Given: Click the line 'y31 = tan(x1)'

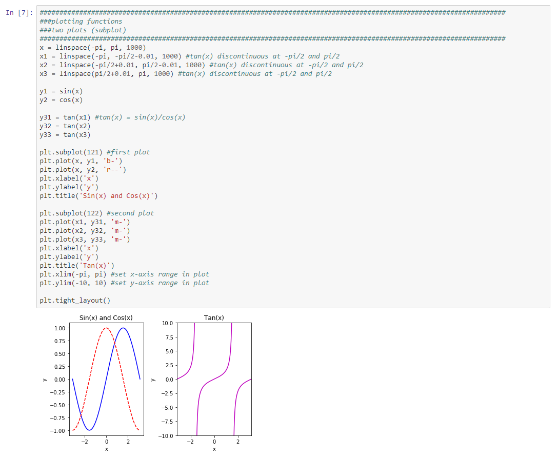Looking at the screenshot, I should coord(112,117).
